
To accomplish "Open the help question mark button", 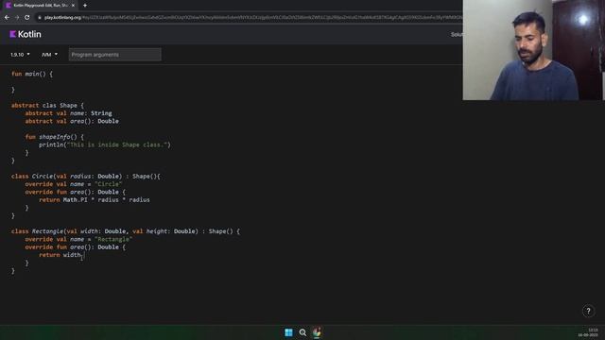I will (588, 311).
